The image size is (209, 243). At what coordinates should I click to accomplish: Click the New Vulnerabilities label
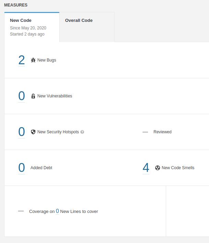tap(55, 96)
